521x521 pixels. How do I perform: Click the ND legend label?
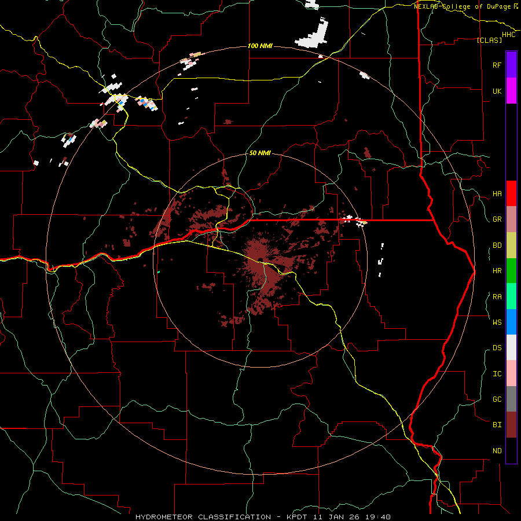click(x=497, y=451)
